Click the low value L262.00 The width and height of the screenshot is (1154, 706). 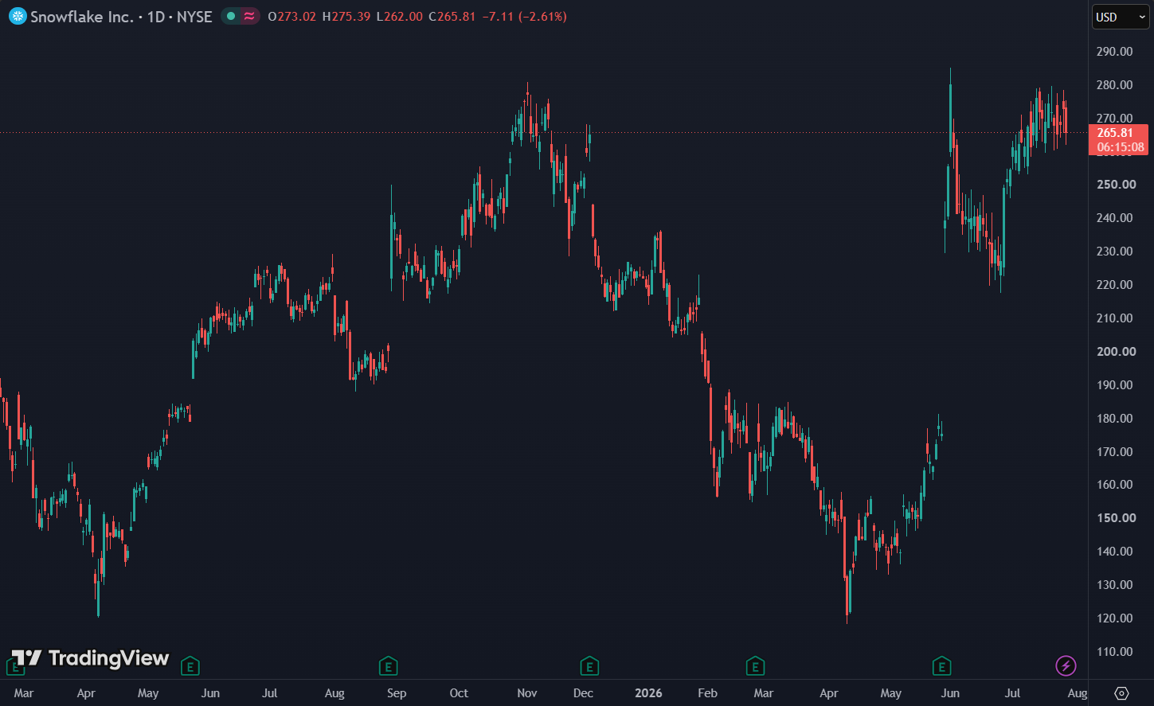pyautogui.click(x=400, y=17)
